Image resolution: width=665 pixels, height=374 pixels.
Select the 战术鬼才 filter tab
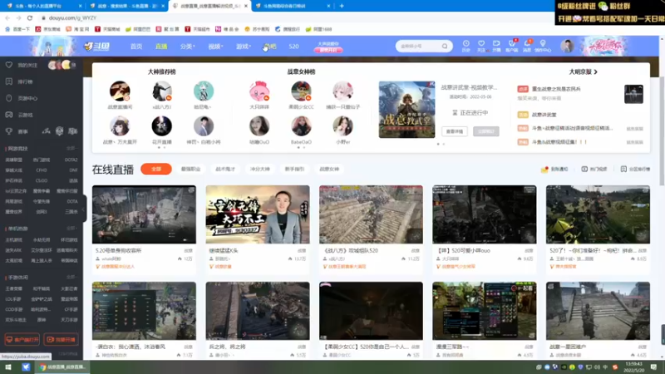[225, 169]
